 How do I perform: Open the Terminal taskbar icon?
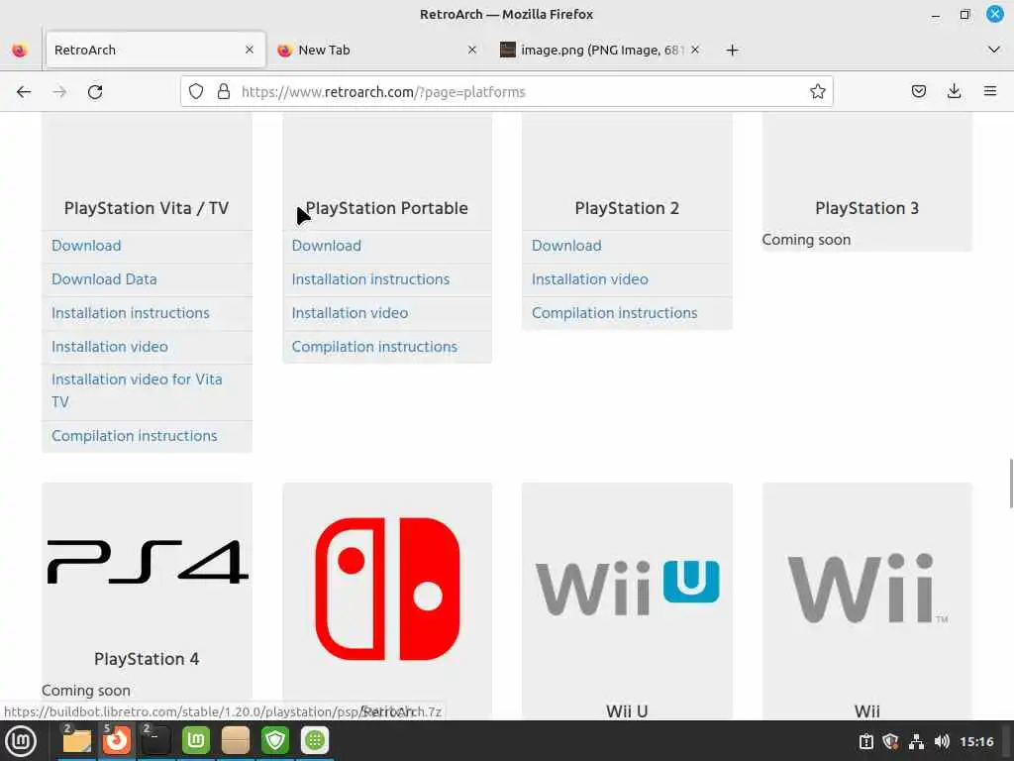point(155,741)
